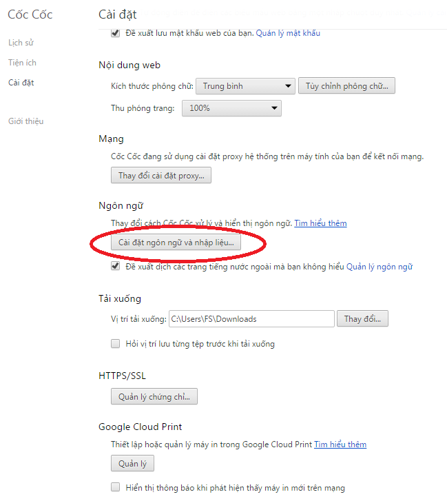
Task: Click the 'Thu phóng trang:' label
Action: [143, 108]
